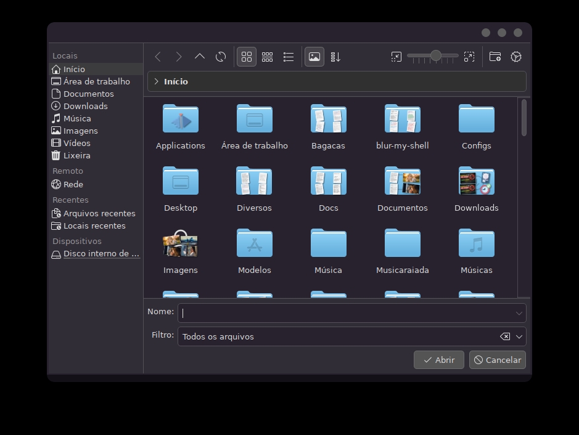Switch to detailed list view
The width and height of the screenshot is (579, 435).
click(289, 57)
